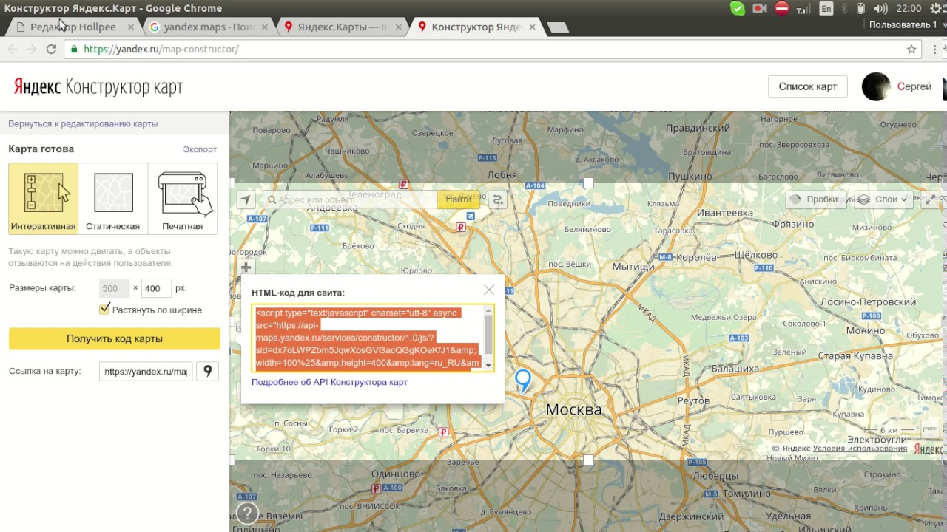The width and height of the screenshot is (947, 532).
Task: Toggle the Пробки traffic button
Action: [x=815, y=199]
